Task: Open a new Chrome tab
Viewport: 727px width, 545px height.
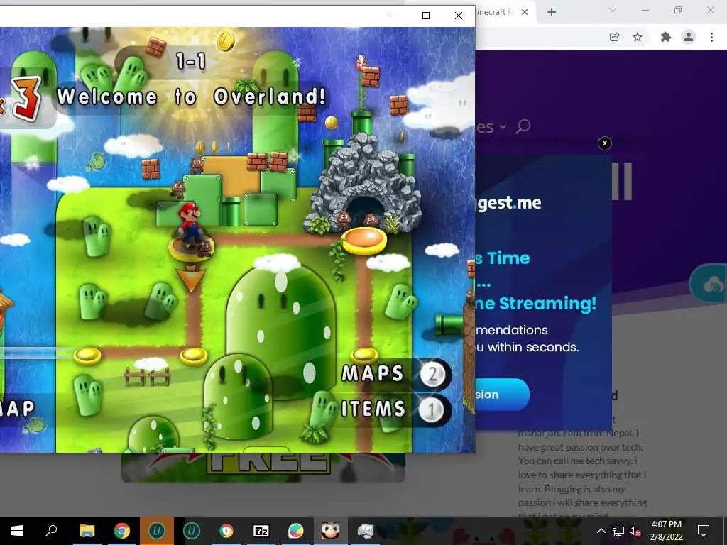Action: pyautogui.click(x=551, y=13)
